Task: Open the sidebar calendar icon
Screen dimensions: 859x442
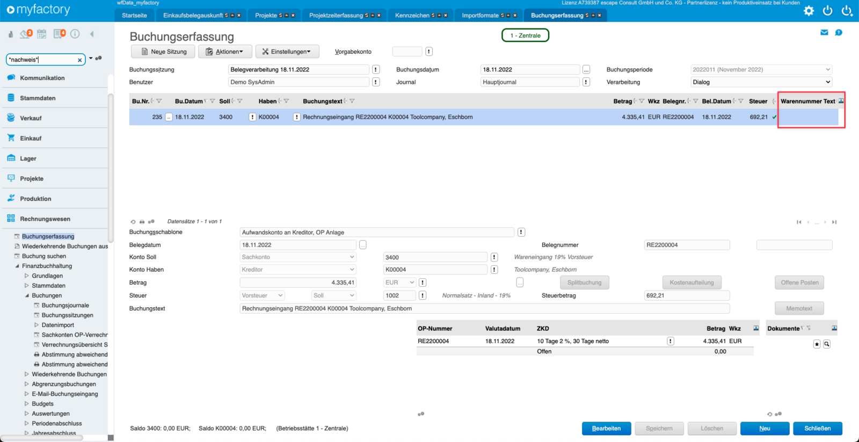Action: pyautogui.click(x=41, y=34)
